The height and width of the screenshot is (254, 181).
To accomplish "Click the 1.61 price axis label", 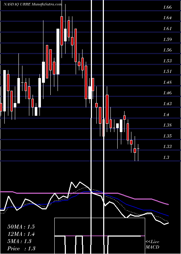I will click(167, 29).
